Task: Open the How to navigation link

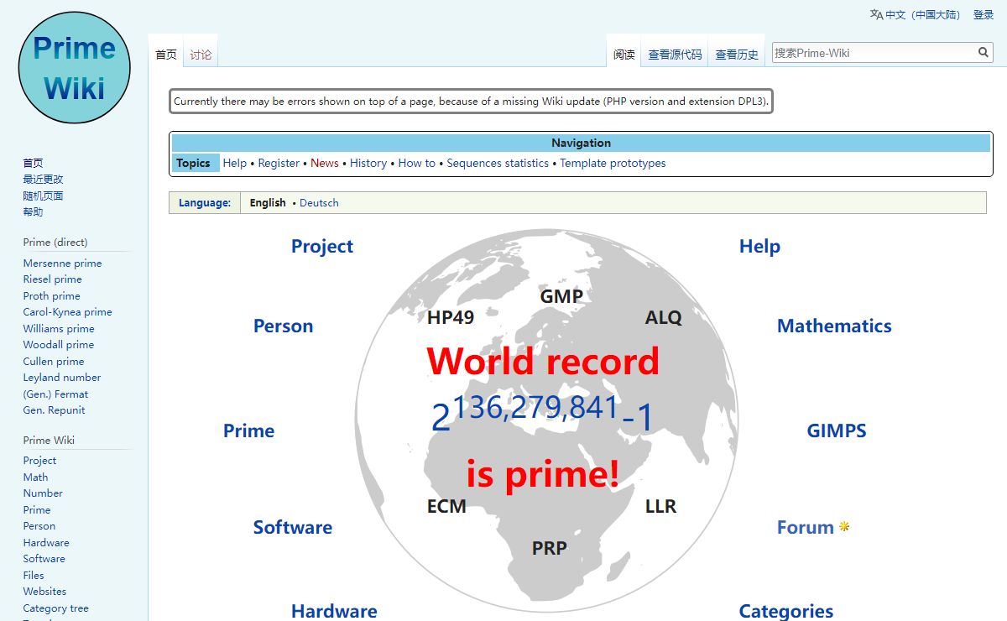Action: pos(417,164)
